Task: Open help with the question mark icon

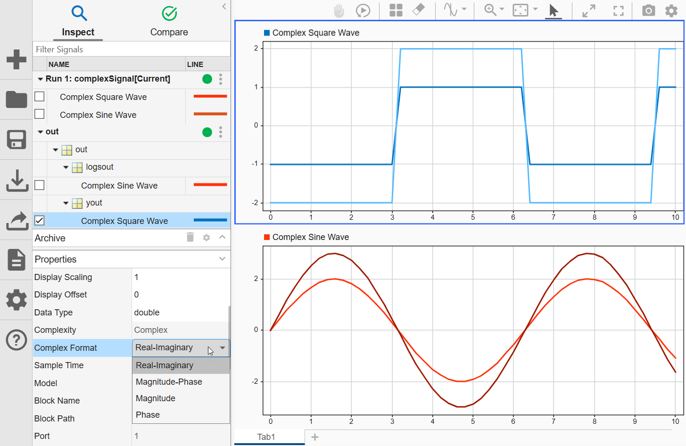Action: click(17, 340)
